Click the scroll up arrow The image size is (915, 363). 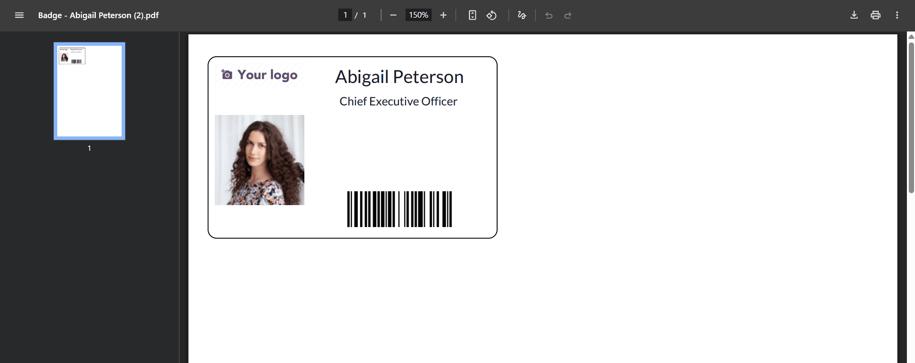click(x=911, y=37)
